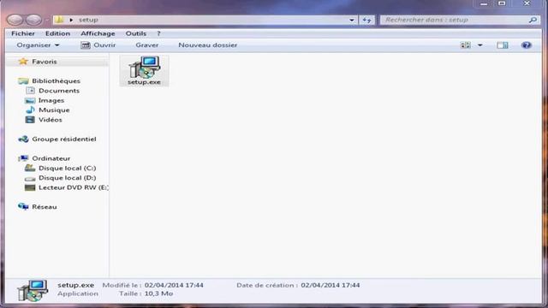Screen dimensions: 548x308
Task: Click the Taille 10,3 Mo value
Action: click(x=158, y=293)
